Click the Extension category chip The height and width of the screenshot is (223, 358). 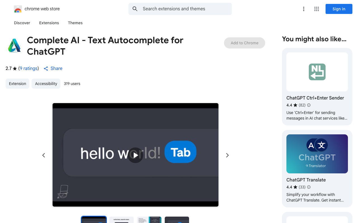tap(17, 84)
